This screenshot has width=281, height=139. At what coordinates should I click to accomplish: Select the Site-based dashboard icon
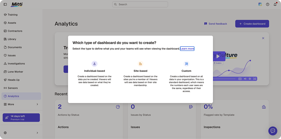[140, 64]
